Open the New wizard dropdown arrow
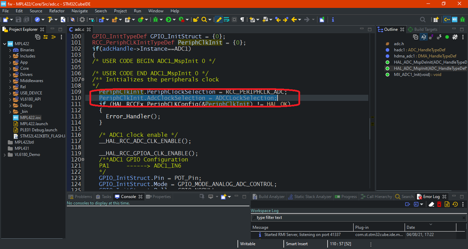 click(12, 20)
